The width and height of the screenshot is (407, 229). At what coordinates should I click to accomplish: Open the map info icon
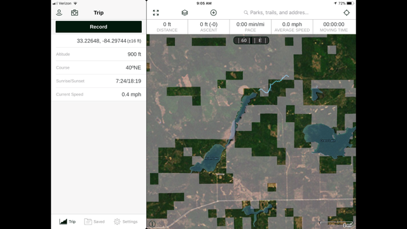pyautogui.click(x=153, y=223)
